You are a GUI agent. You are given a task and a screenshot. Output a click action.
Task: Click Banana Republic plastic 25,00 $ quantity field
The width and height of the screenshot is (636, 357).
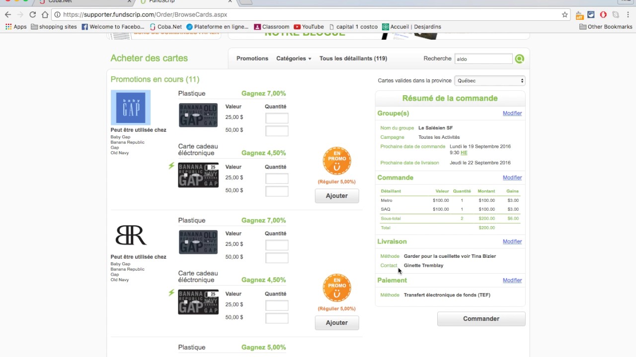277,245
